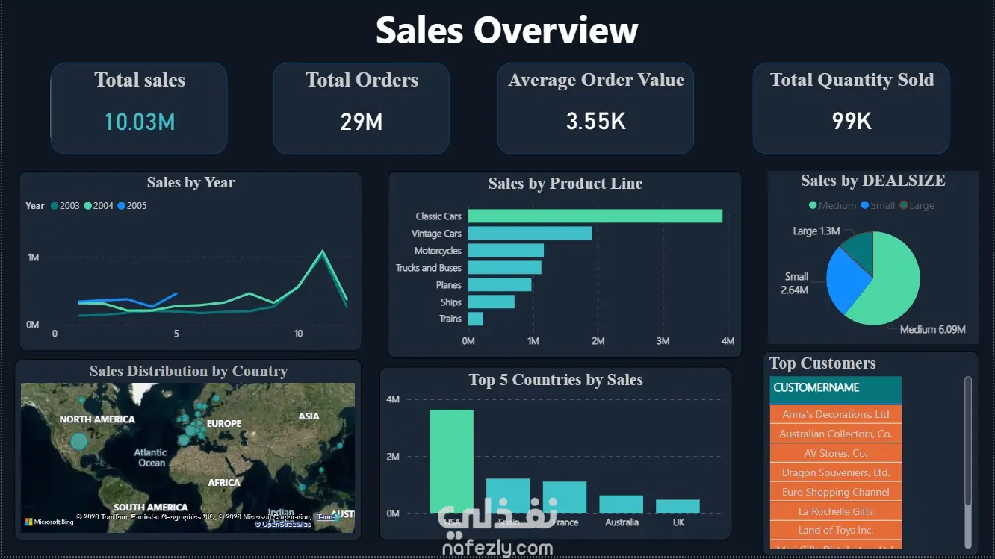Select the Small legend item in DEALSIZE chart
The height and width of the screenshot is (559, 995).
878,205
